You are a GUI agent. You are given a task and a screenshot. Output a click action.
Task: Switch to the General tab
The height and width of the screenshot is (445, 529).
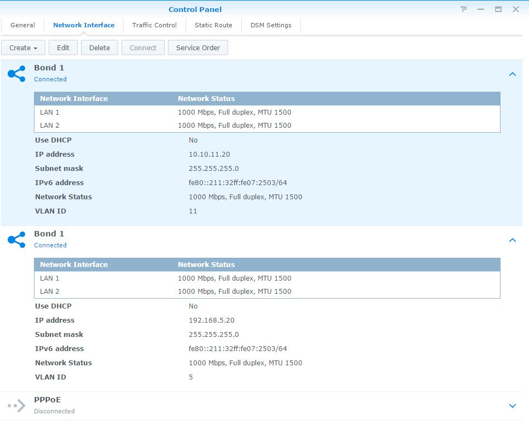pyautogui.click(x=22, y=25)
